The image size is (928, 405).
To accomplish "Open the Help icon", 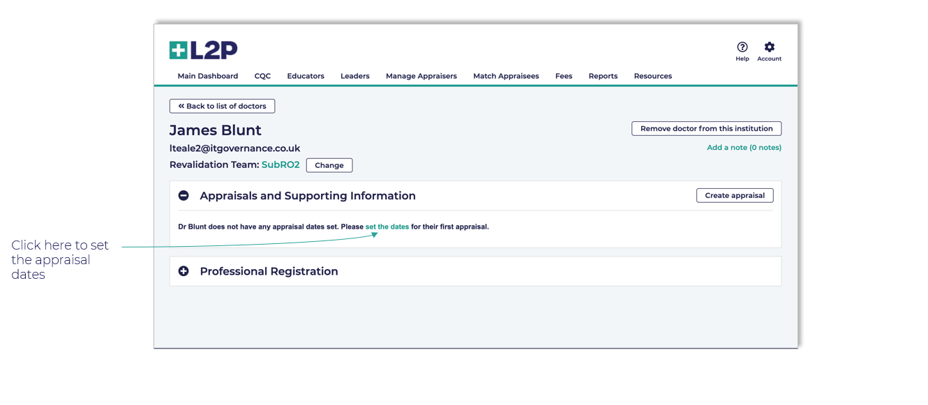I will 742,47.
